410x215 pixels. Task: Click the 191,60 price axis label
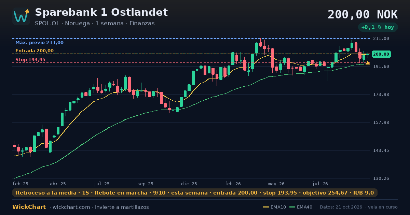click(x=381, y=67)
